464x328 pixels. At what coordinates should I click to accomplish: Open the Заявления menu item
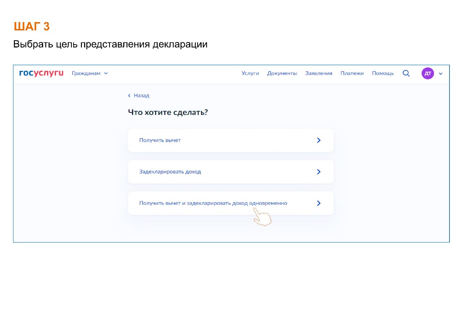coord(319,73)
